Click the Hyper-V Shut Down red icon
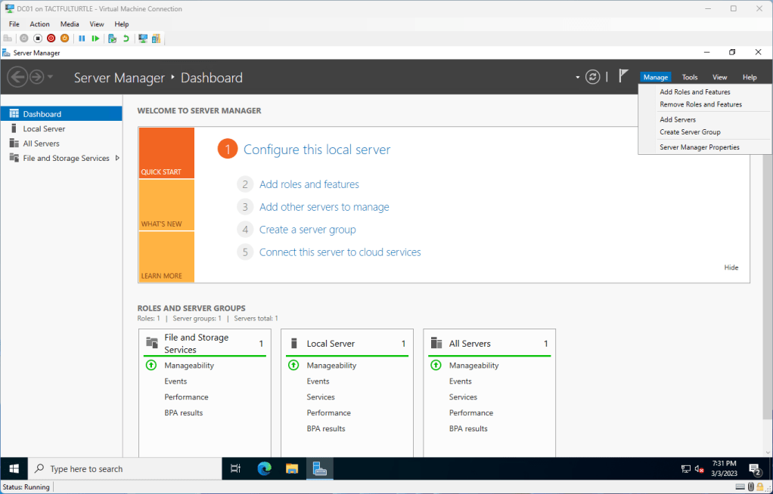 tap(51, 39)
